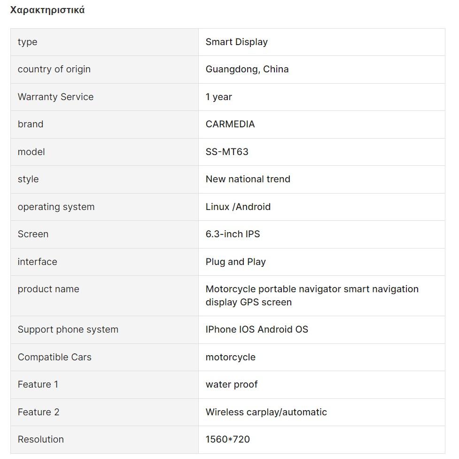Click 'Wireless carplay/automatic' feature value
The height and width of the screenshot is (459, 459).
[x=266, y=412]
